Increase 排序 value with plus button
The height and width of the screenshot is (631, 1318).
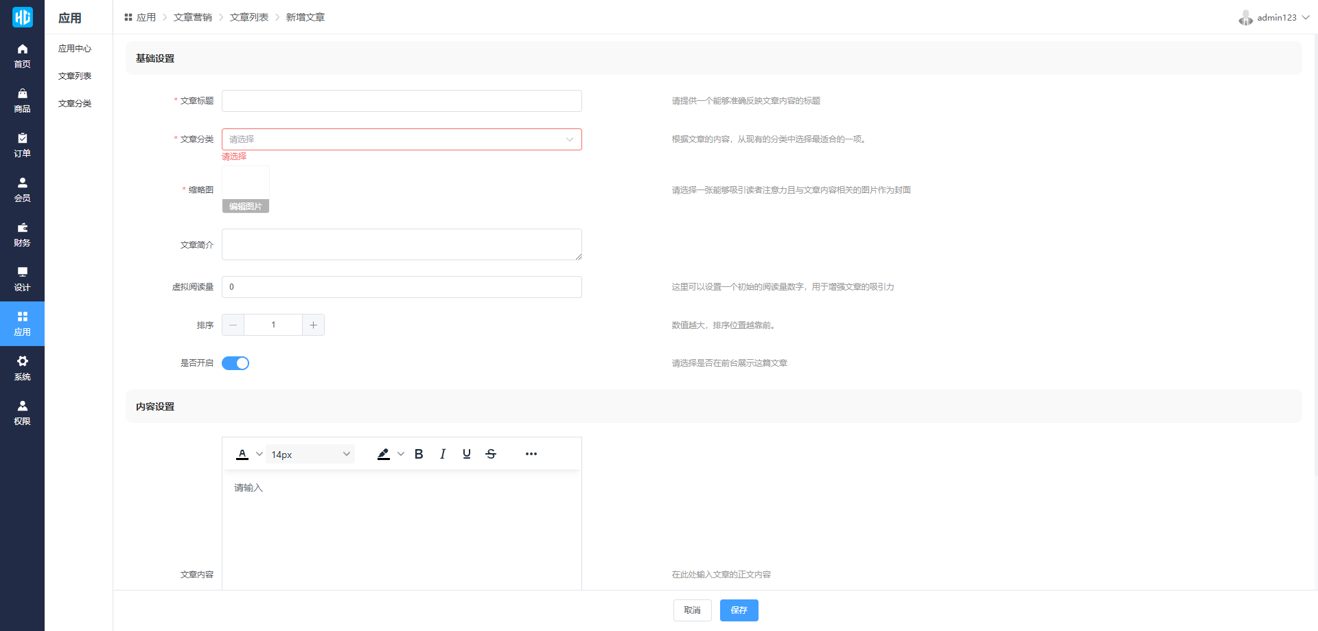313,325
